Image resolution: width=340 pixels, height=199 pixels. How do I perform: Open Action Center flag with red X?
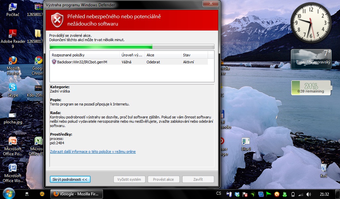[x=245, y=194]
